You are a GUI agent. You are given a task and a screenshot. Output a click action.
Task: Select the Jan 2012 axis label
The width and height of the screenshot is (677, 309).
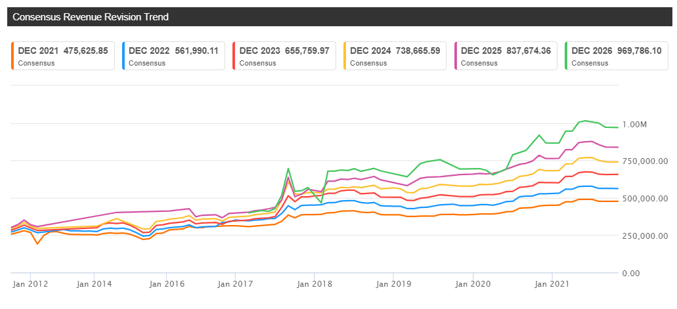coord(30,284)
